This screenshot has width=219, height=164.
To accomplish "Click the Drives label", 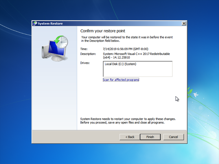I will 85,63.
